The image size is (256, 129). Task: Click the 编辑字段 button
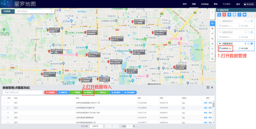coord(63,93)
